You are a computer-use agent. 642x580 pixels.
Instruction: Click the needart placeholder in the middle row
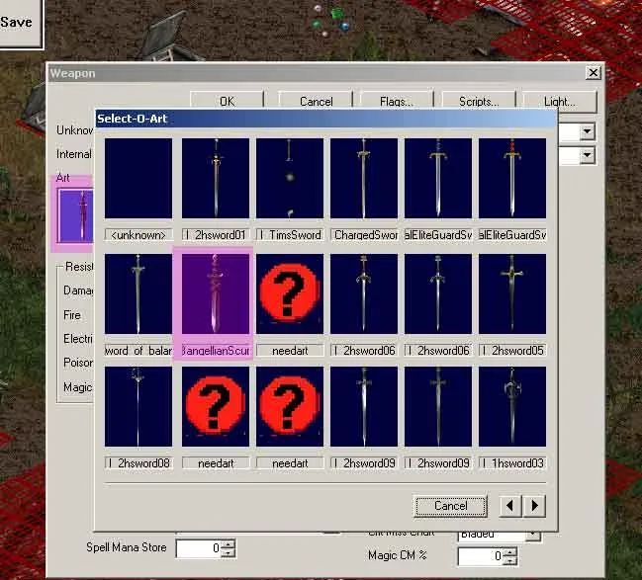coord(290,293)
